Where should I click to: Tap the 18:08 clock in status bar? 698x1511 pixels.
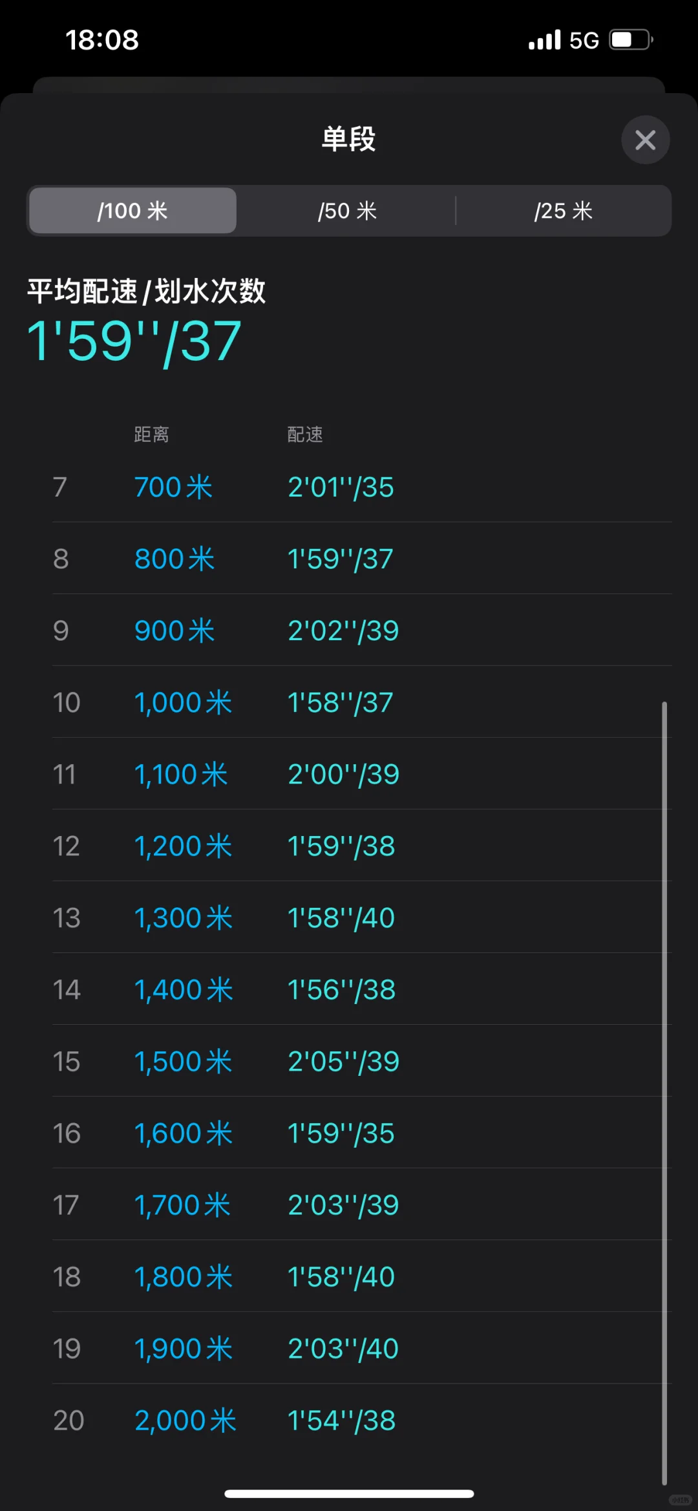pyautogui.click(x=102, y=40)
